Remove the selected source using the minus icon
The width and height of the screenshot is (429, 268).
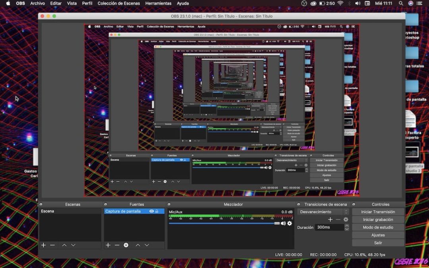click(117, 245)
